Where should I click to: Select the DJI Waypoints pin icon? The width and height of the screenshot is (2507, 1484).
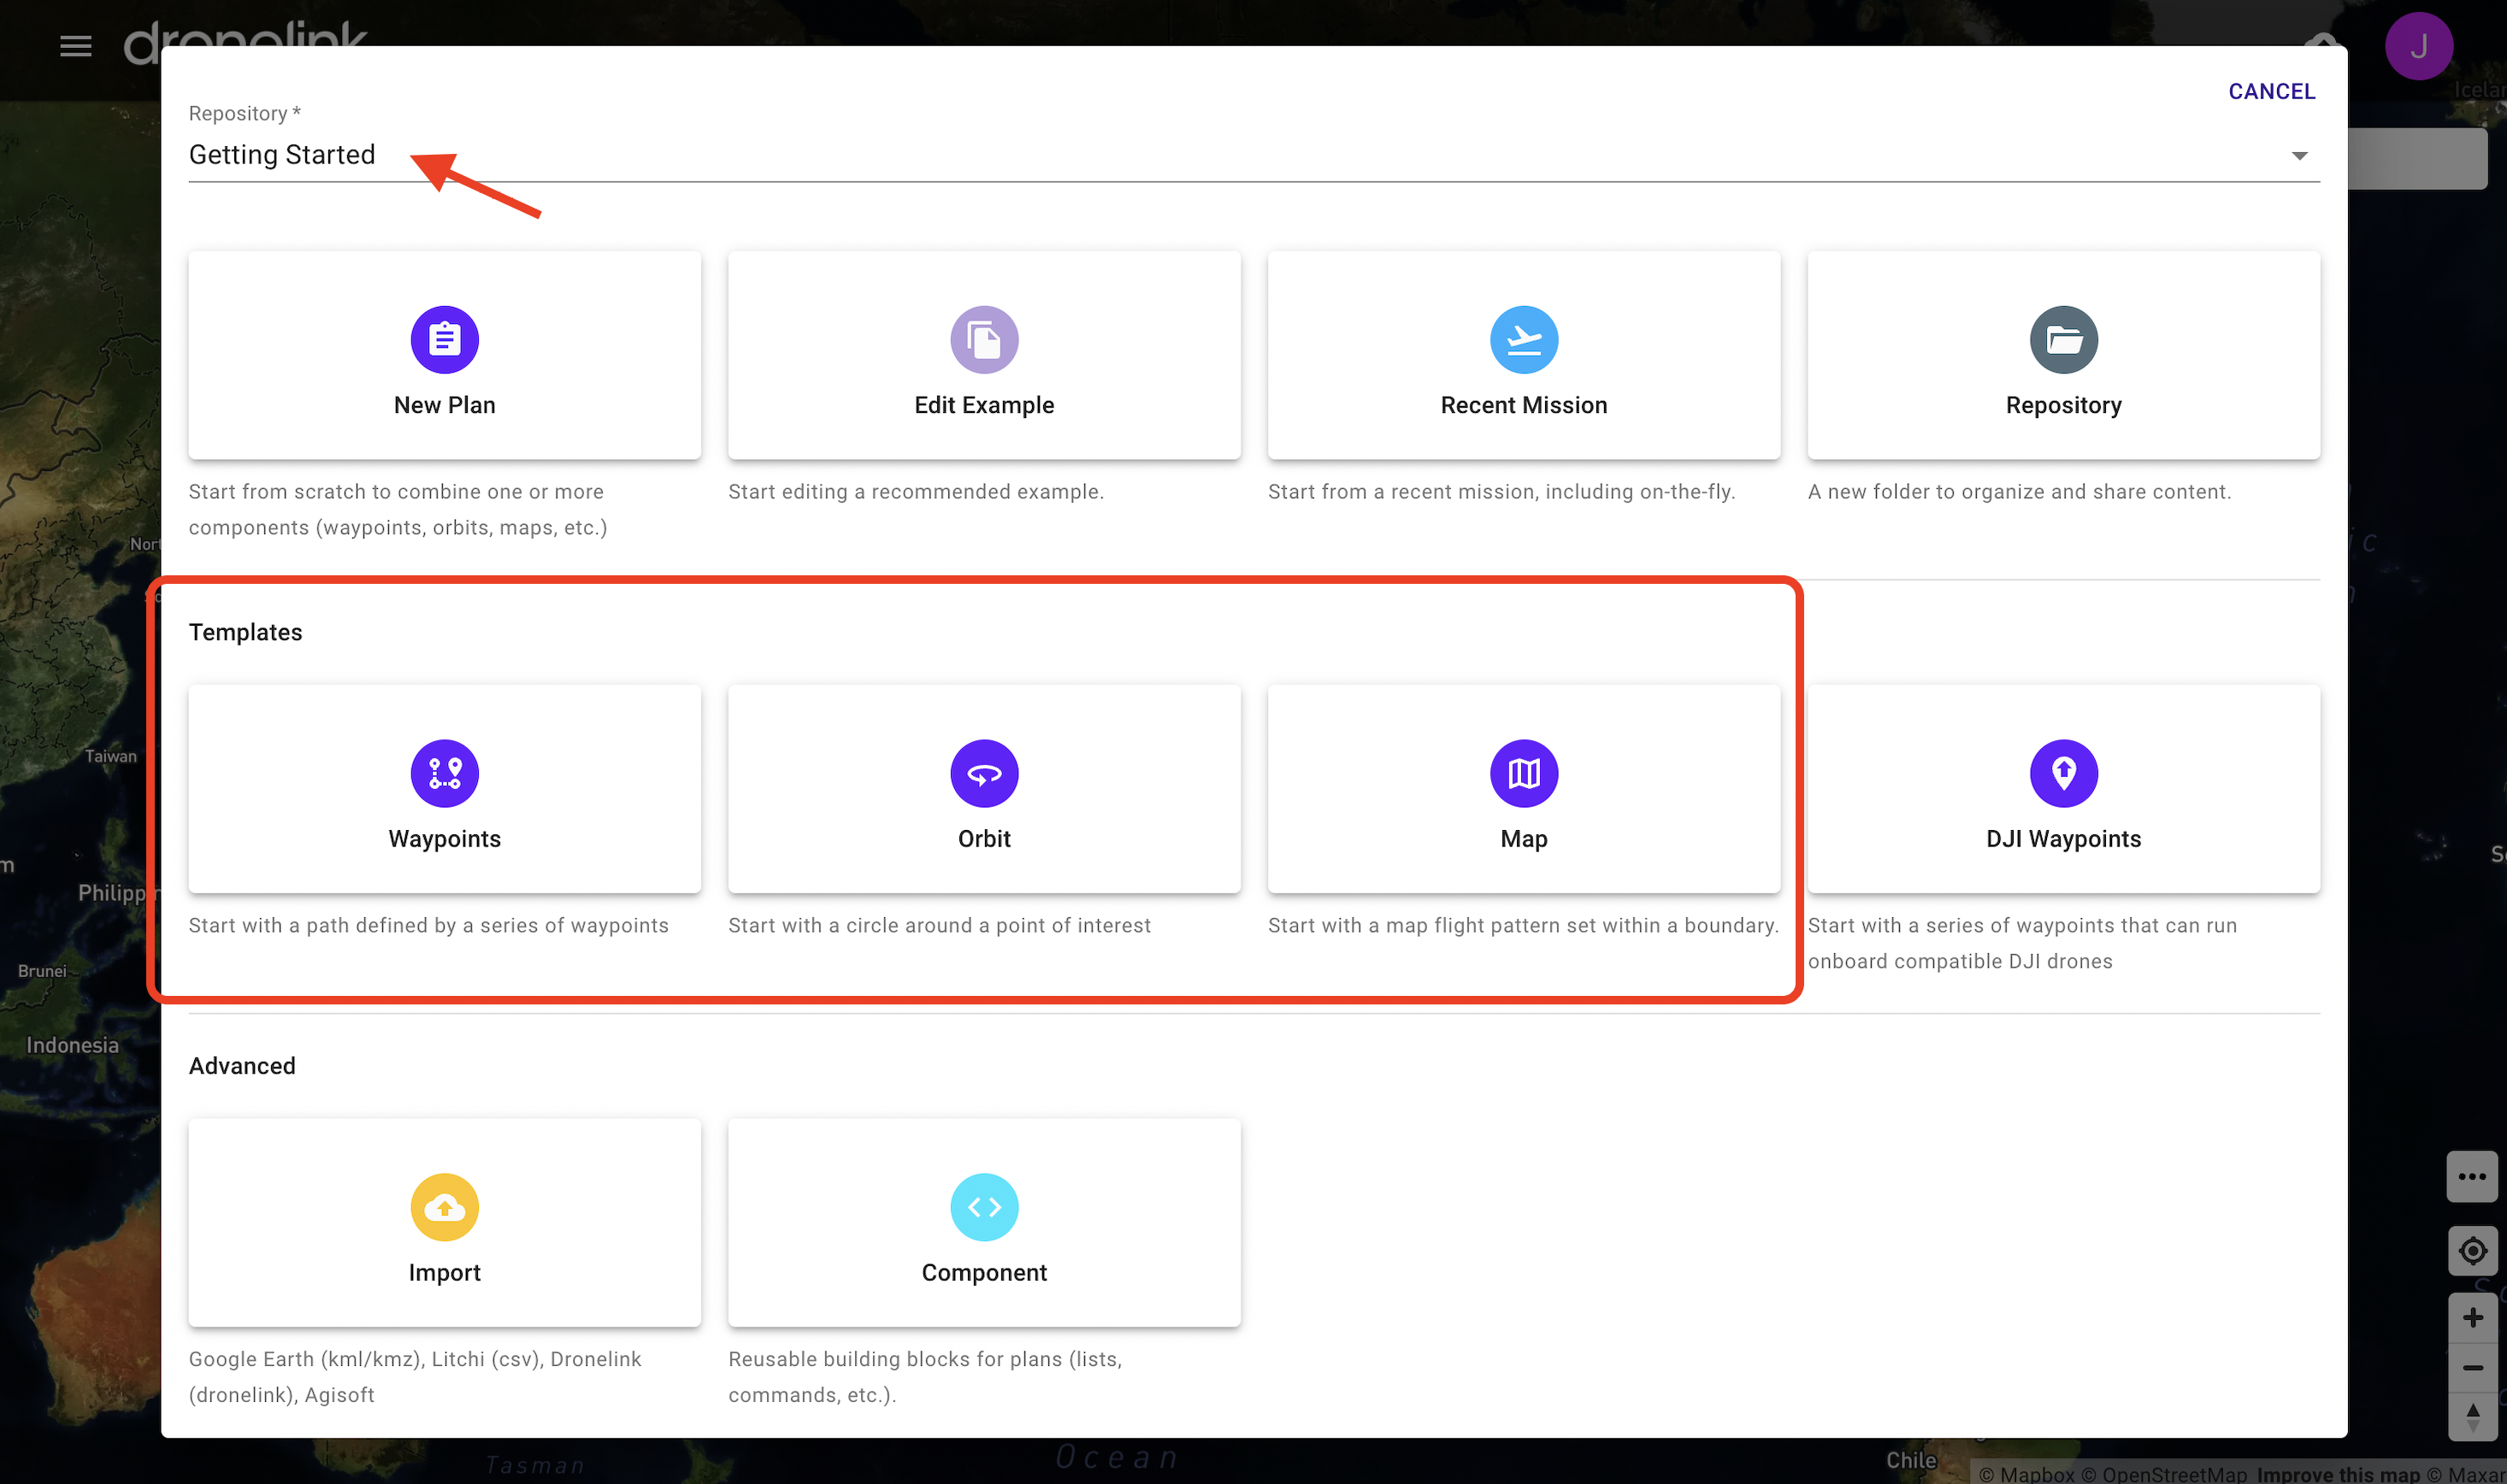pyautogui.click(x=2063, y=773)
